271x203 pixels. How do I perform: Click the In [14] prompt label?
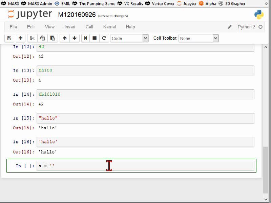(x=24, y=94)
